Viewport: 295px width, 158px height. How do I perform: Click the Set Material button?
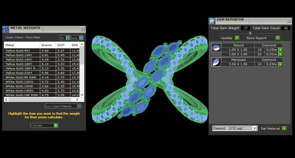[271, 128]
